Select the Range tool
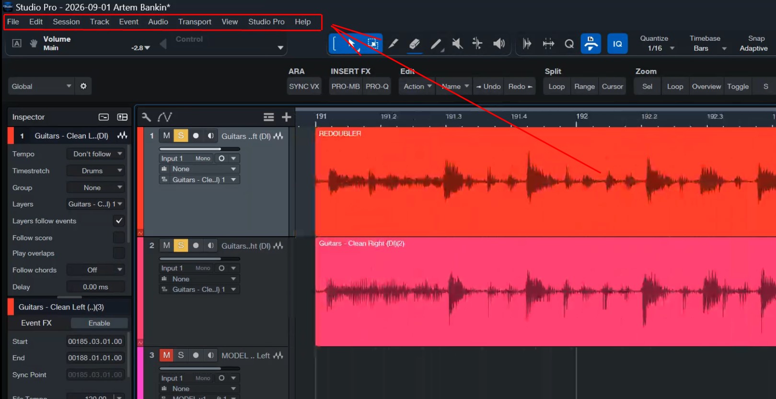 372,44
